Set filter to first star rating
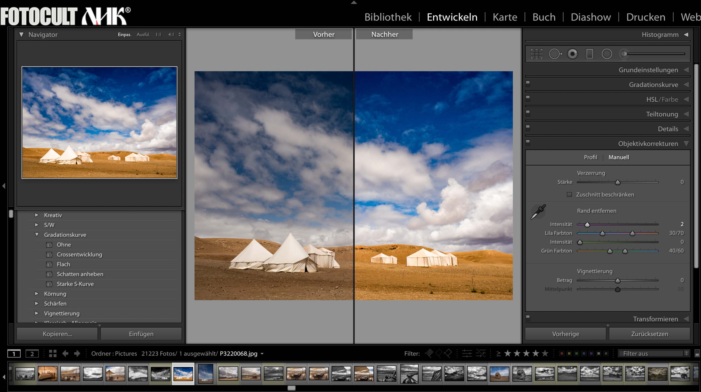The height and width of the screenshot is (392, 701). pos(508,353)
